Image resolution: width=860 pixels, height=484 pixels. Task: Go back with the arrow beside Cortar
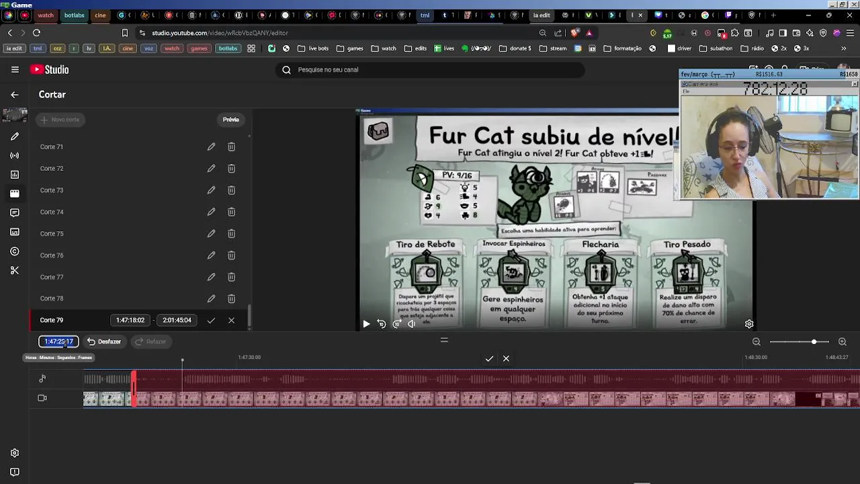pyautogui.click(x=15, y=95)
